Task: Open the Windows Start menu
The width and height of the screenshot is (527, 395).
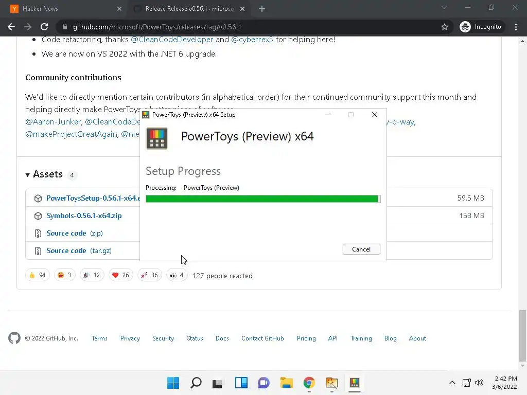Action: (x=173, y=383)
